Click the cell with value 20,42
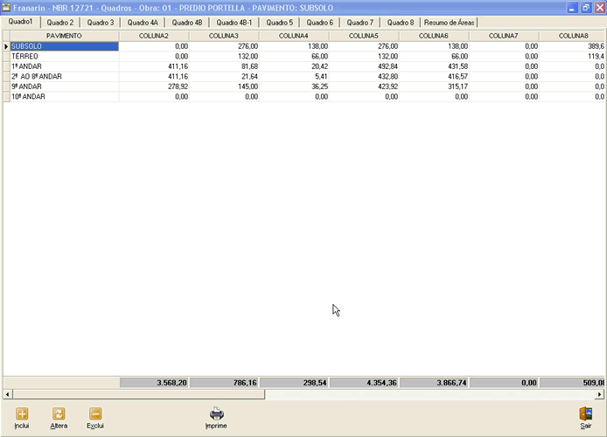The width and height of the screenshot is (607, 437). pyautogui.click(x=294, y=66)
